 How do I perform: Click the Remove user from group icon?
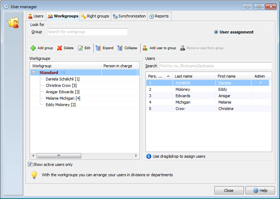[x=183, y=48]
